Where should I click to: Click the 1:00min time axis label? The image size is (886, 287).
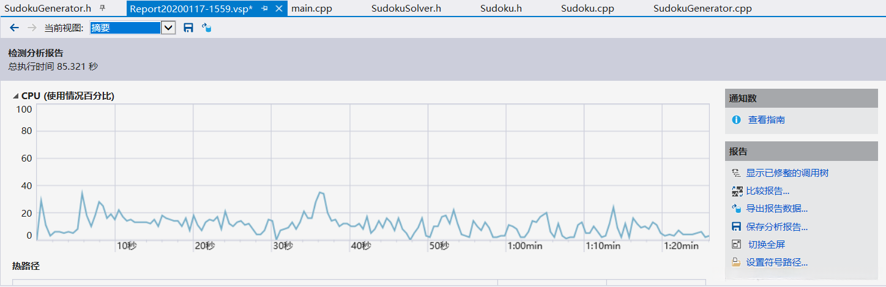526,245
